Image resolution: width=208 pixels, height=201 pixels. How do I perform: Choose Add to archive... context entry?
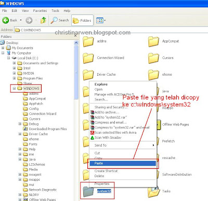[123, 112]
